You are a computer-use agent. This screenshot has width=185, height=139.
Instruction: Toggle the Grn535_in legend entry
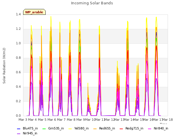click(x=53, y=129)
